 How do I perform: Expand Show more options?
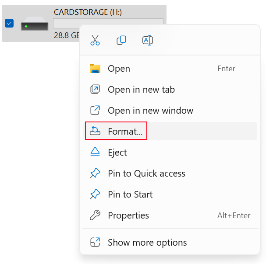[147, 243]
